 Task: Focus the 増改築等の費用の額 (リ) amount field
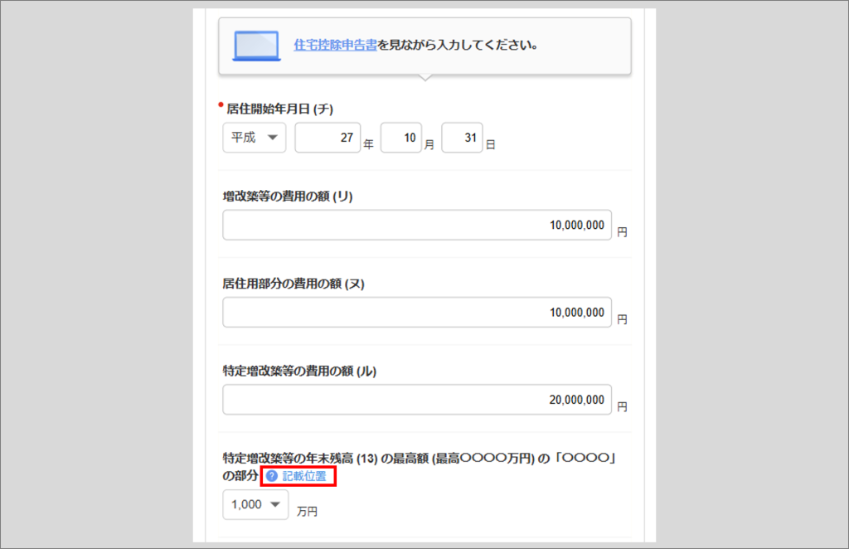point(417,226)
